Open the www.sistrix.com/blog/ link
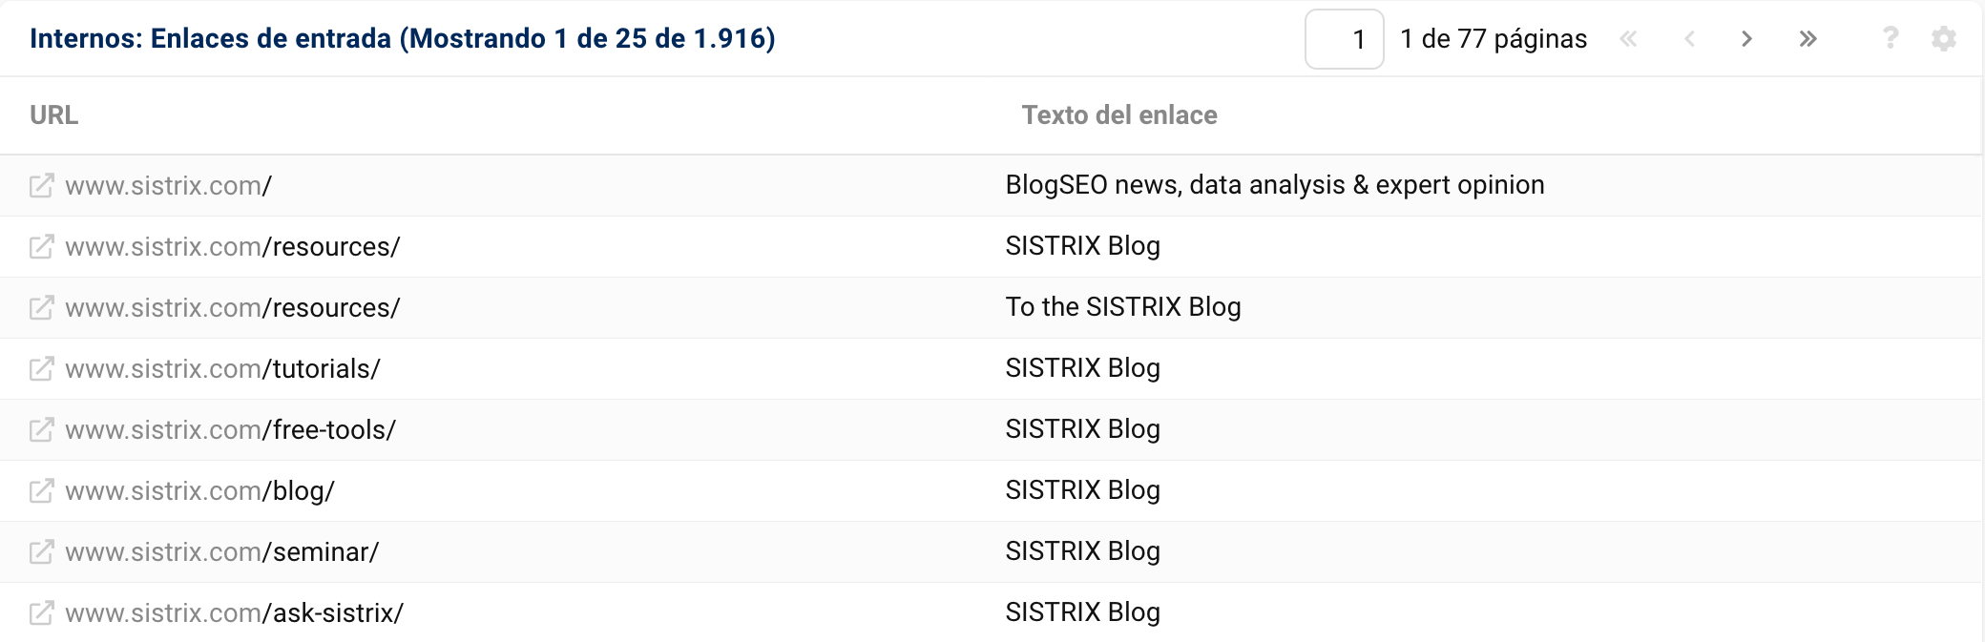The width and height of the screenshot is (1985, 642). point(199,491)
